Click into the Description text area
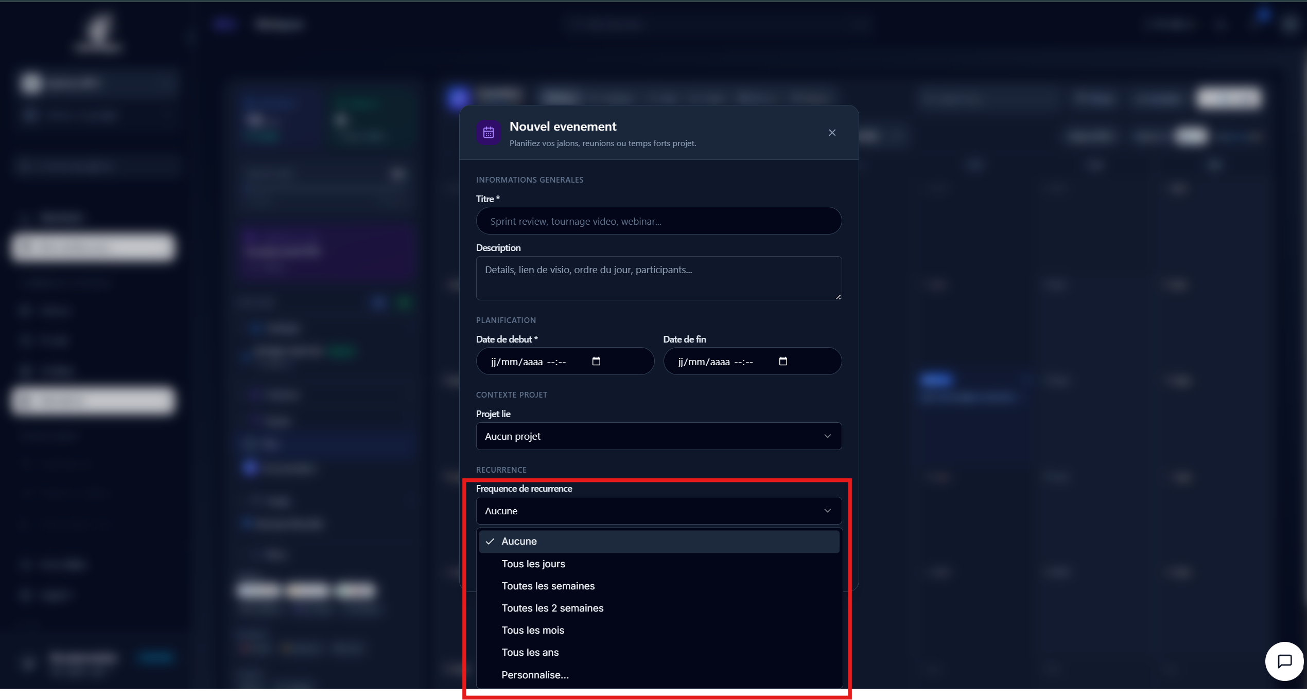 coord(658,278)
